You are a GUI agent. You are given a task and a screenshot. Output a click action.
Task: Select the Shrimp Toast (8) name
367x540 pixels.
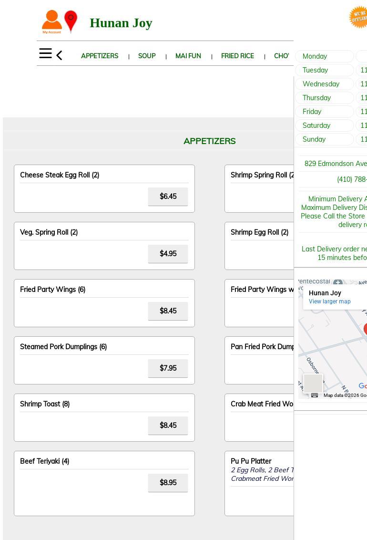[45, 404]
